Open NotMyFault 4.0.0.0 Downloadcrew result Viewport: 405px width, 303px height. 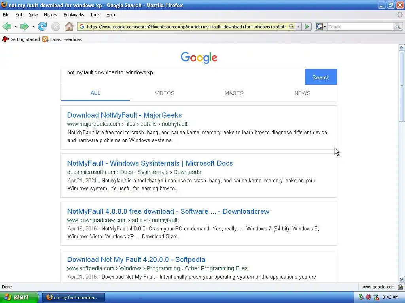[x=168, y=211]
